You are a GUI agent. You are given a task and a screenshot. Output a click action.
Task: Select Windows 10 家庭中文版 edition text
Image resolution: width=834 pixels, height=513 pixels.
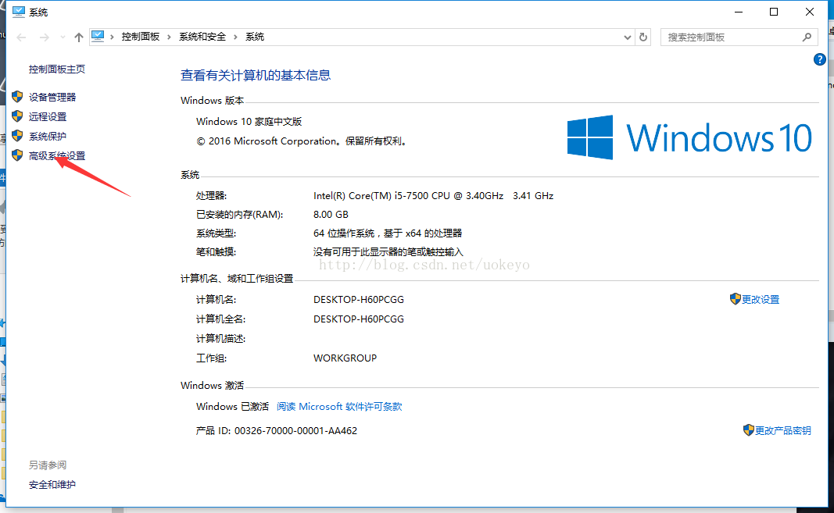click(x=249, y=122)
